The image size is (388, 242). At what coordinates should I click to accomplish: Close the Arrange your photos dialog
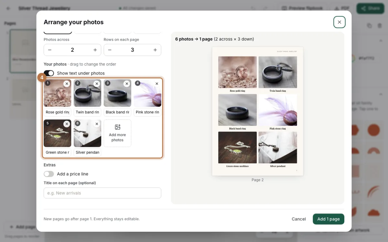click(x=339, y=22)
